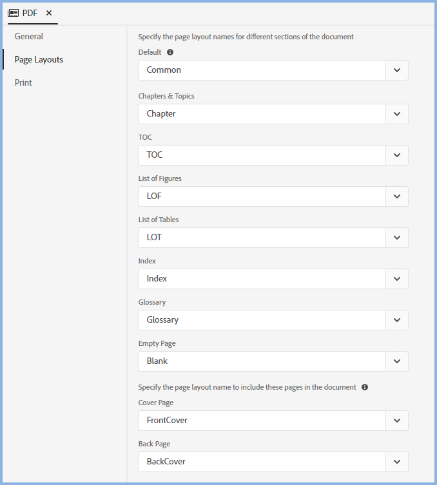
Task: Open the General settings section
Action: click(x=29, y=36)
